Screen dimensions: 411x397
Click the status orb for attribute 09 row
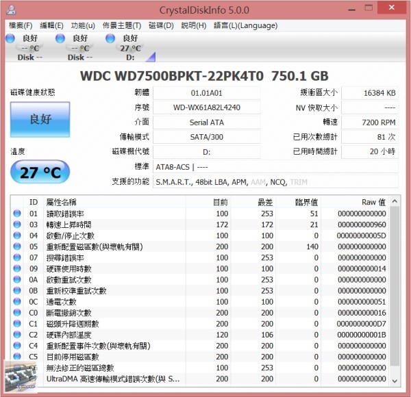click(17, 268)
